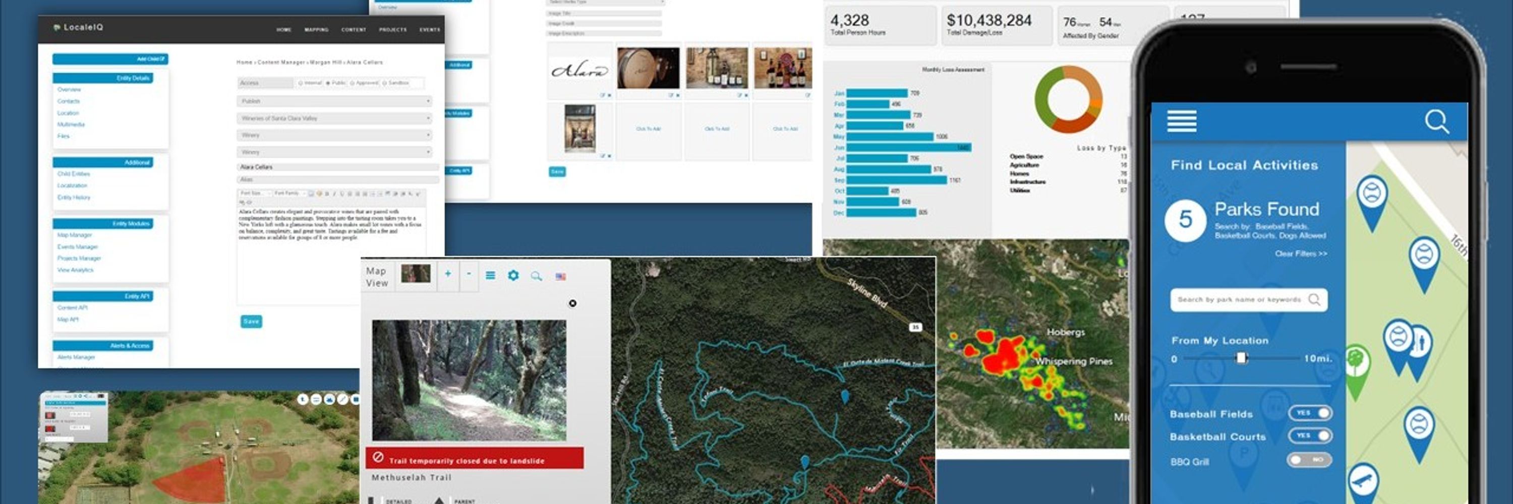Click the US flag language icon
The width and height of the screenshot is (1513, 504).
(561, 276)
